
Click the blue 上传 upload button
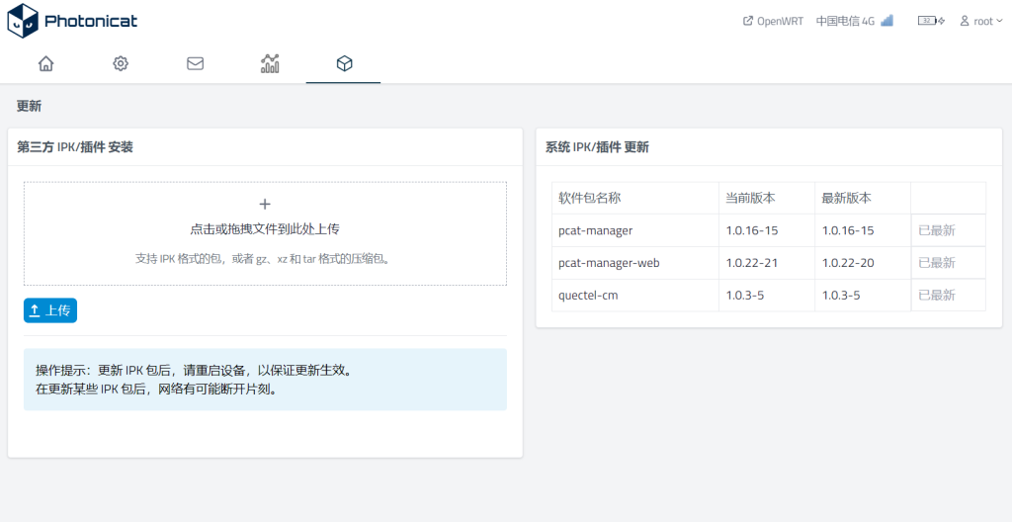tap(50, 310)
